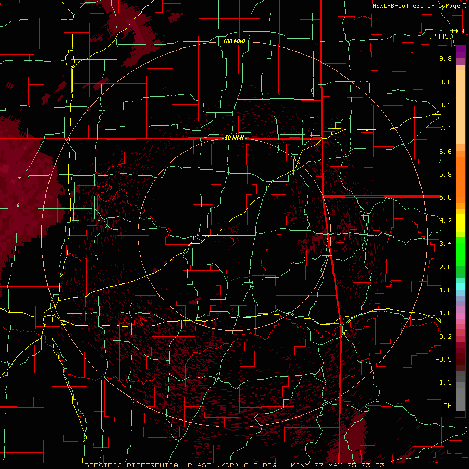The height and width of the screenshot is (469, 469).
Task: Click the purple top segment of color bar
Action: (460, 52)
